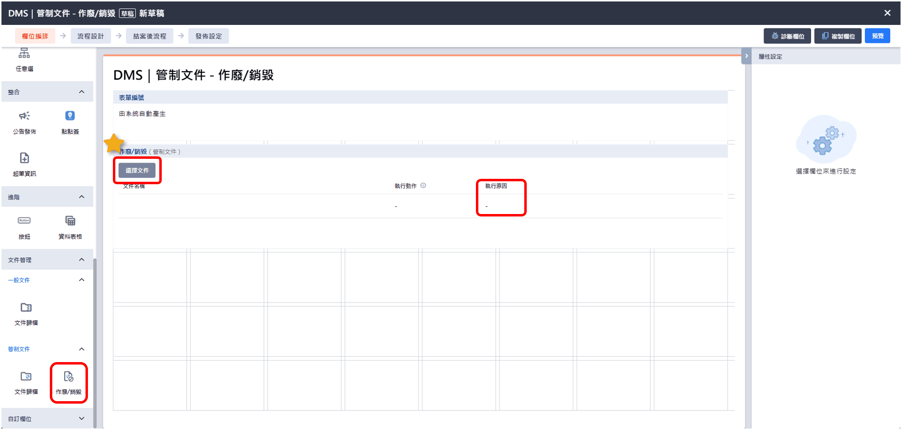901x430 pixels.
Task: Click the 文件名稱 column header
Action: (134, 186)
